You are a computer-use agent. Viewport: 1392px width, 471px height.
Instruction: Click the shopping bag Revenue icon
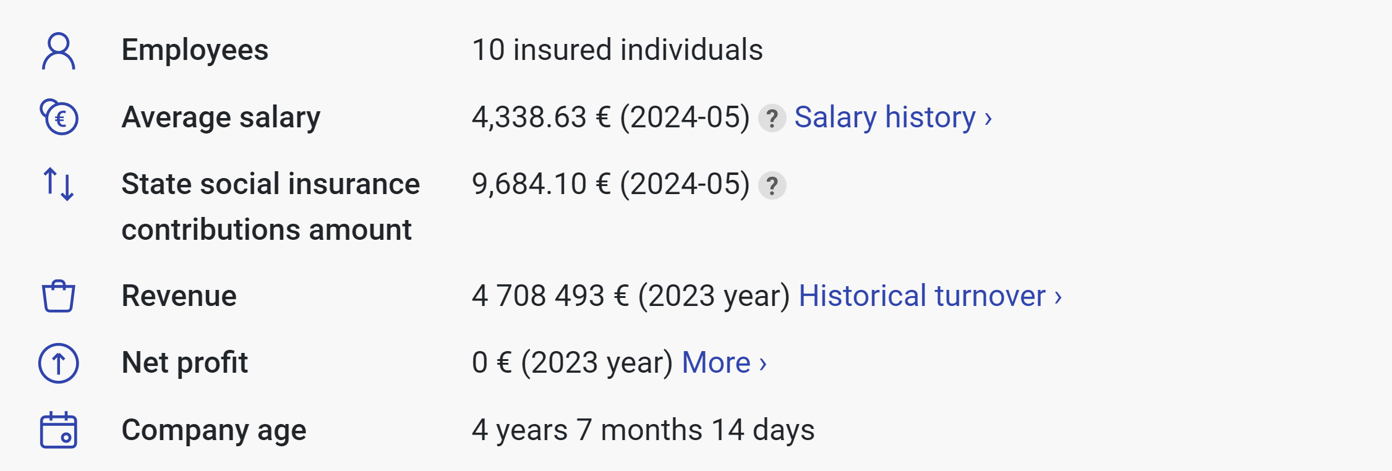pos(59,296)
